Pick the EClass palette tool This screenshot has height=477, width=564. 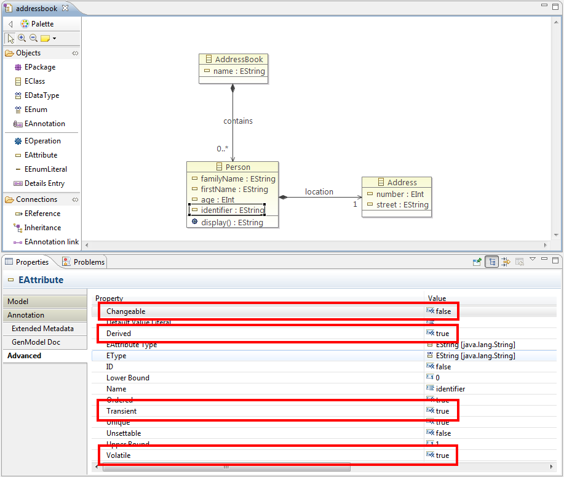pos(34,81)
